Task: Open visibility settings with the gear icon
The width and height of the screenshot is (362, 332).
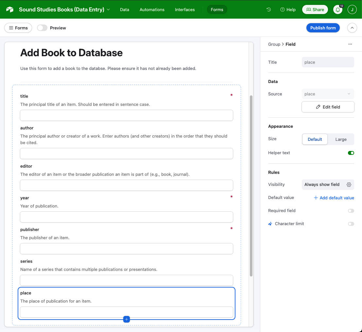Action: tap(349, 185)
